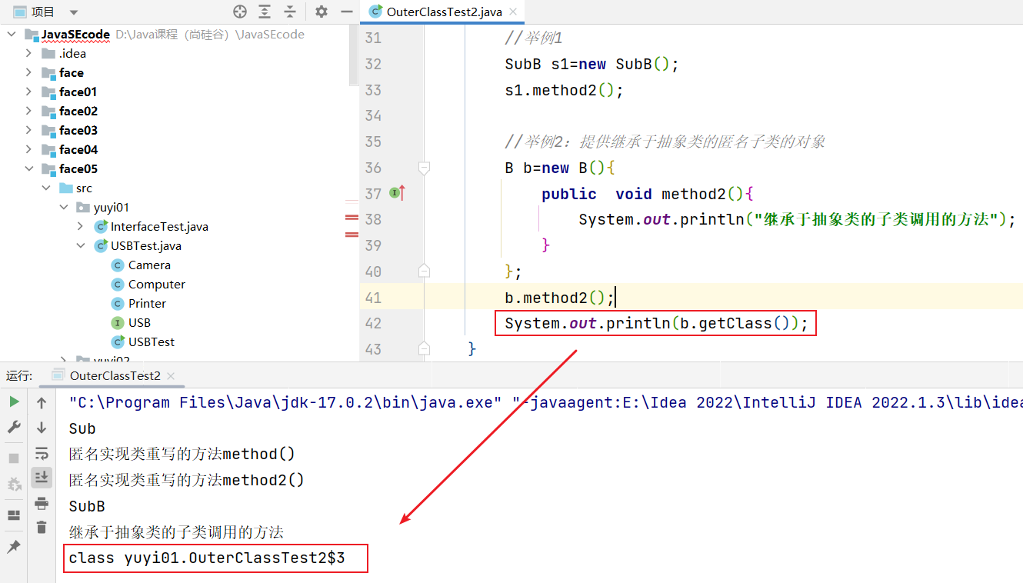Open run configuration wrench icon
Viewport: 1023px width, 583px height.
[14, 428]
